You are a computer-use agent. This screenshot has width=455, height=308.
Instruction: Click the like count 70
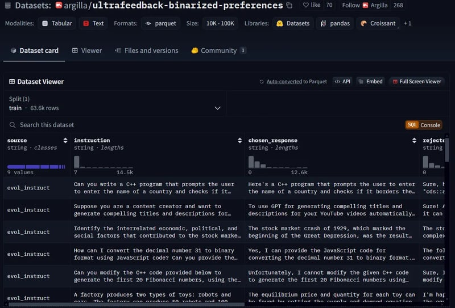coord(329,5)
